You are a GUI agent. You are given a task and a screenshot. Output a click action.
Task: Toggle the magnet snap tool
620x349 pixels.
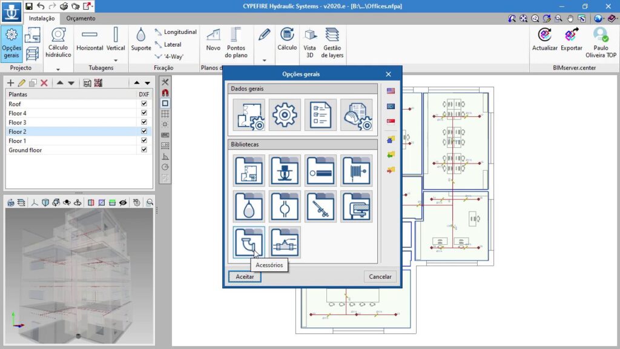(x=165, y=93)
